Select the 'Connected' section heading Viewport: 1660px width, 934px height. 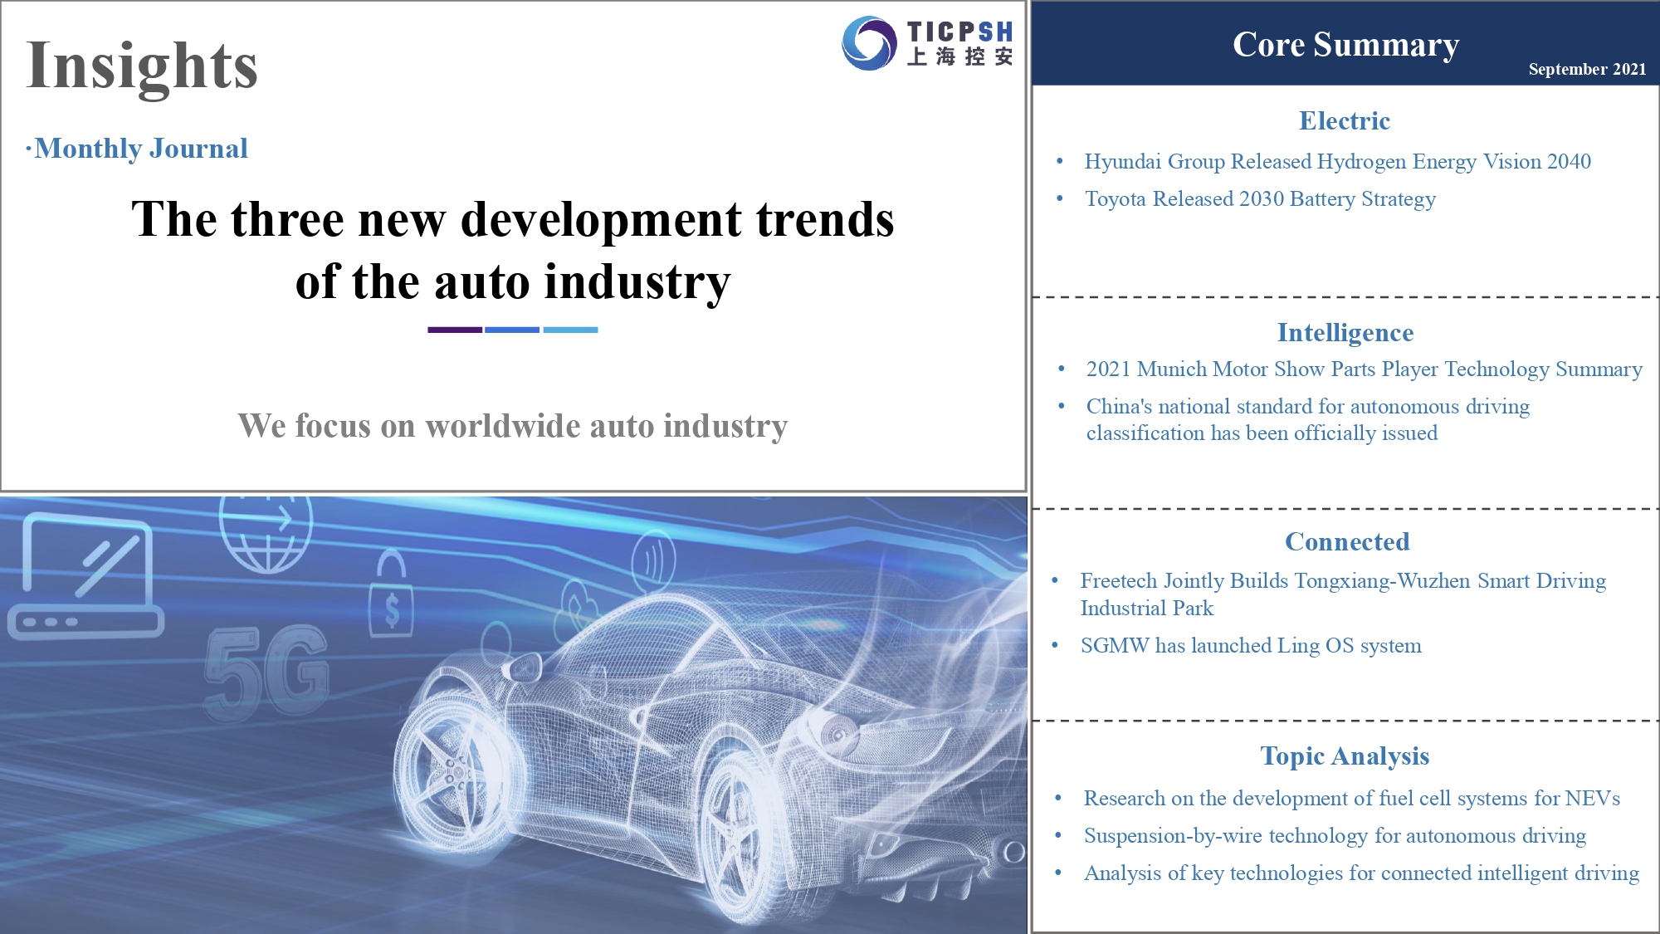(x=1347, y=542)
